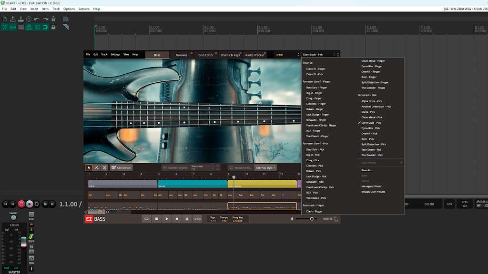This screenshot has height=274, width=488.
Task: Choose Save As... in preset menu
Action: tap(366, 170)
